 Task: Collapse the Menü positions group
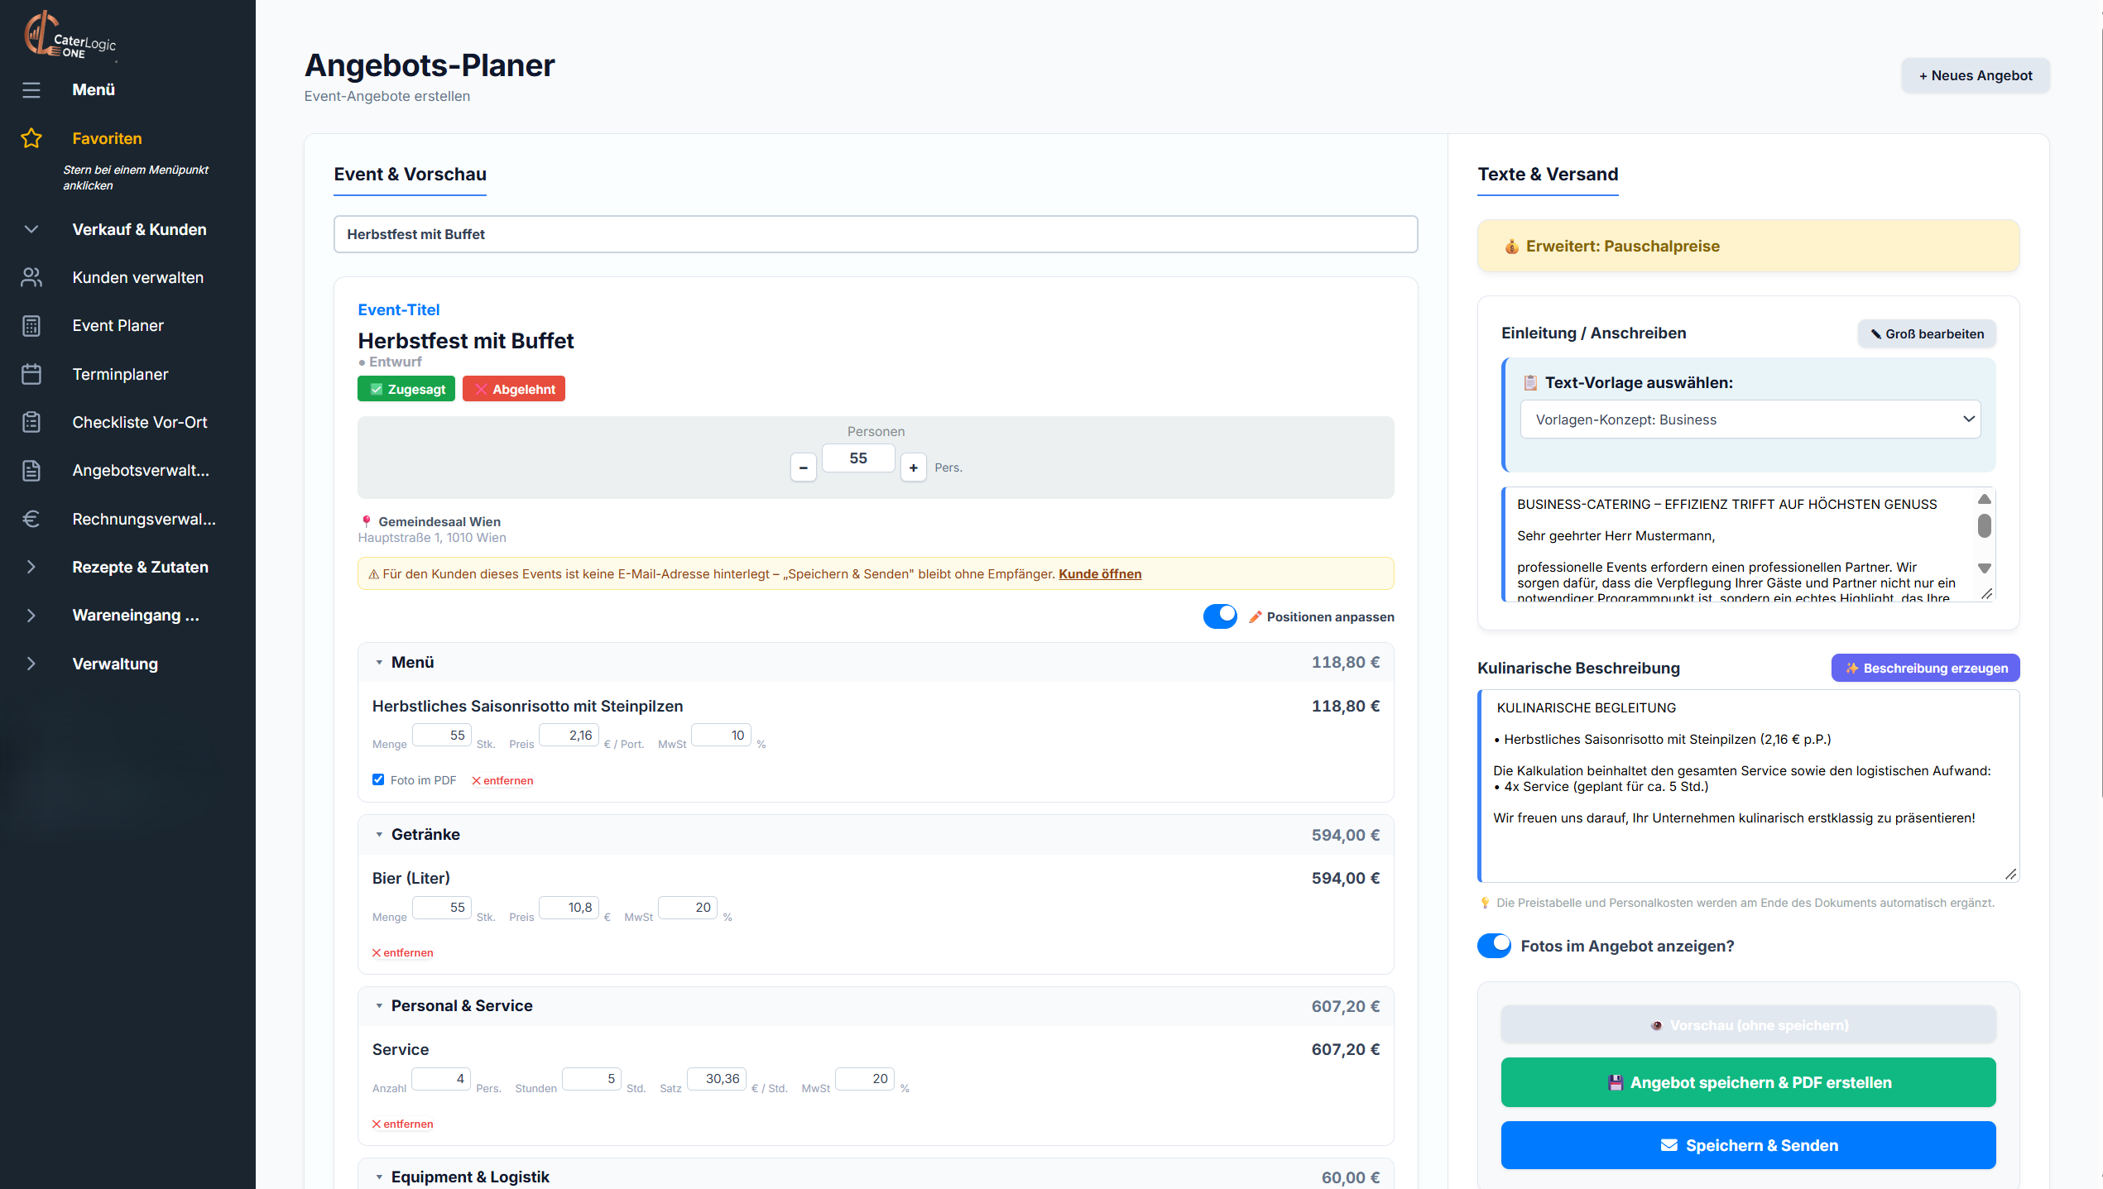coord(379,663)
